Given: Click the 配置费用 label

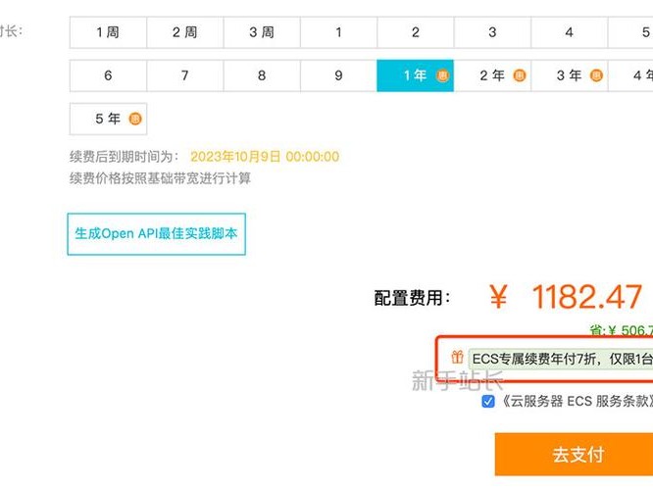Looking at the screenshot, I should (x=412, y=298).
